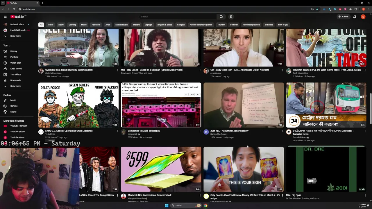
Task: Open the Windows Start menu
Action: (167, 206)
